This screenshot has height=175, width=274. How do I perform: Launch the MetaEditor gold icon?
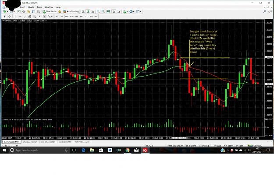60,12
